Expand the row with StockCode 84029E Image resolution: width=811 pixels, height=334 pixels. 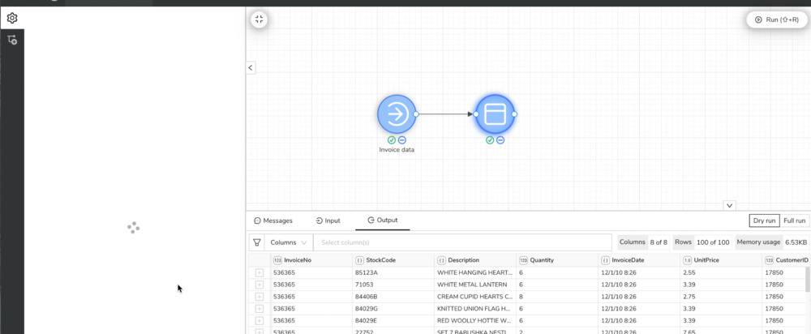click(260, 320)
